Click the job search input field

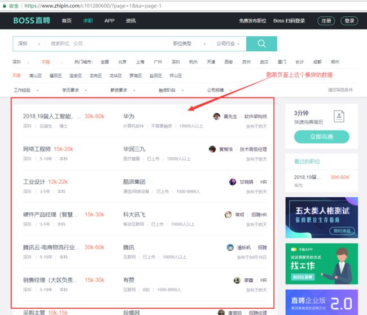coord(108,44)
